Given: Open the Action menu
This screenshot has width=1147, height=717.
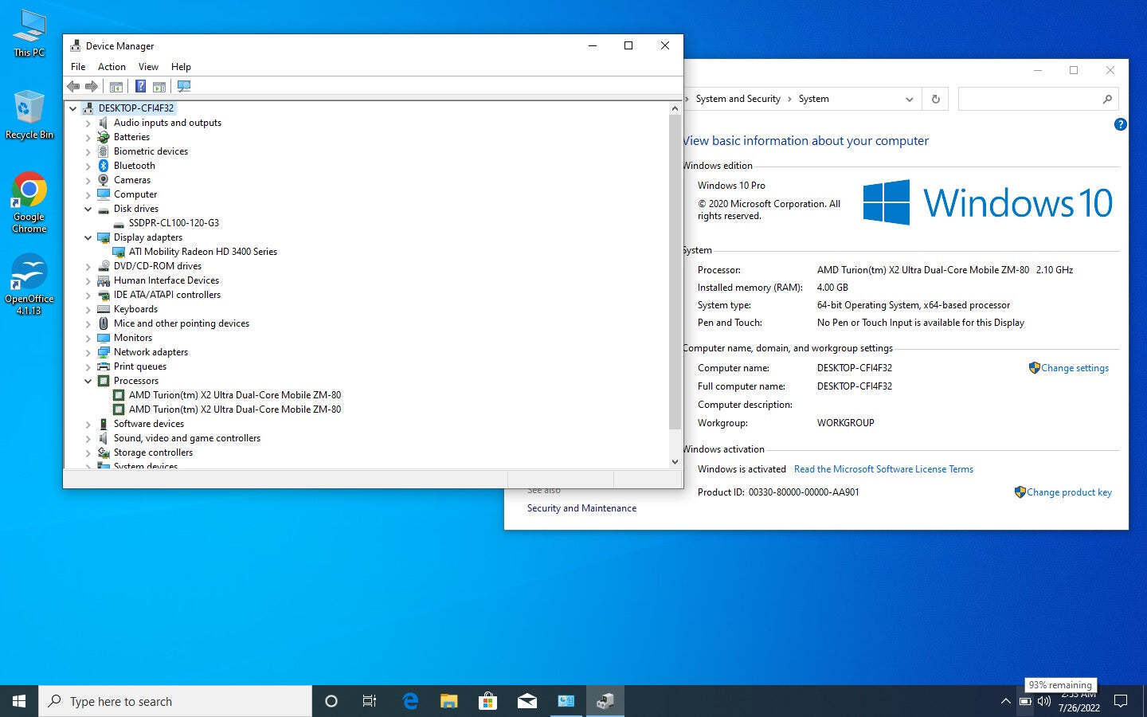Looking at the screenshot, I should [112, 67].
